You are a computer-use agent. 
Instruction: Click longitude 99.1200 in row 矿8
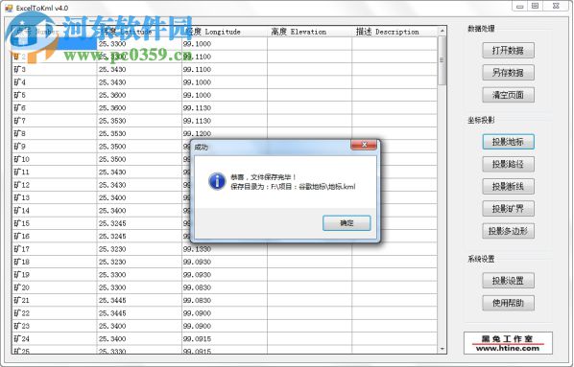(197, 133)
